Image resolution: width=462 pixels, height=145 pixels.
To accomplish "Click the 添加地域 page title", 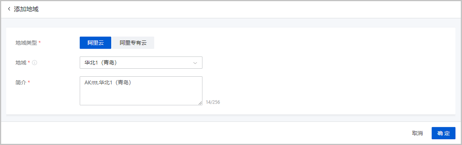I will [26, 9].
